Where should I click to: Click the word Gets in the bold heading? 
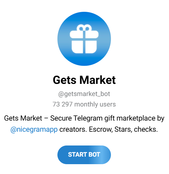tap(65, 80)
